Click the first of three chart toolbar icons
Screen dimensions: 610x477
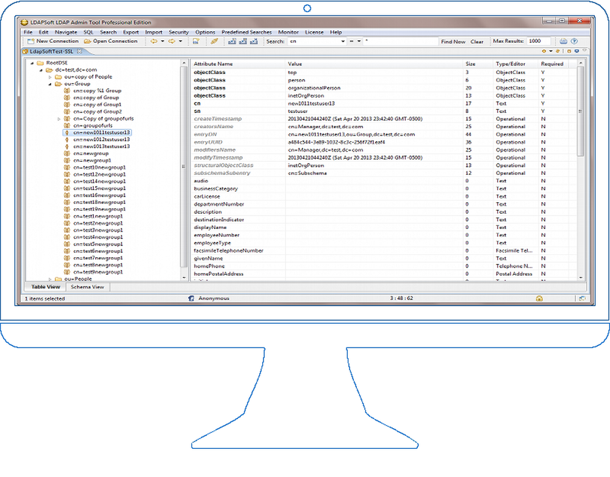pyautogui.click(x=232, y=42)
